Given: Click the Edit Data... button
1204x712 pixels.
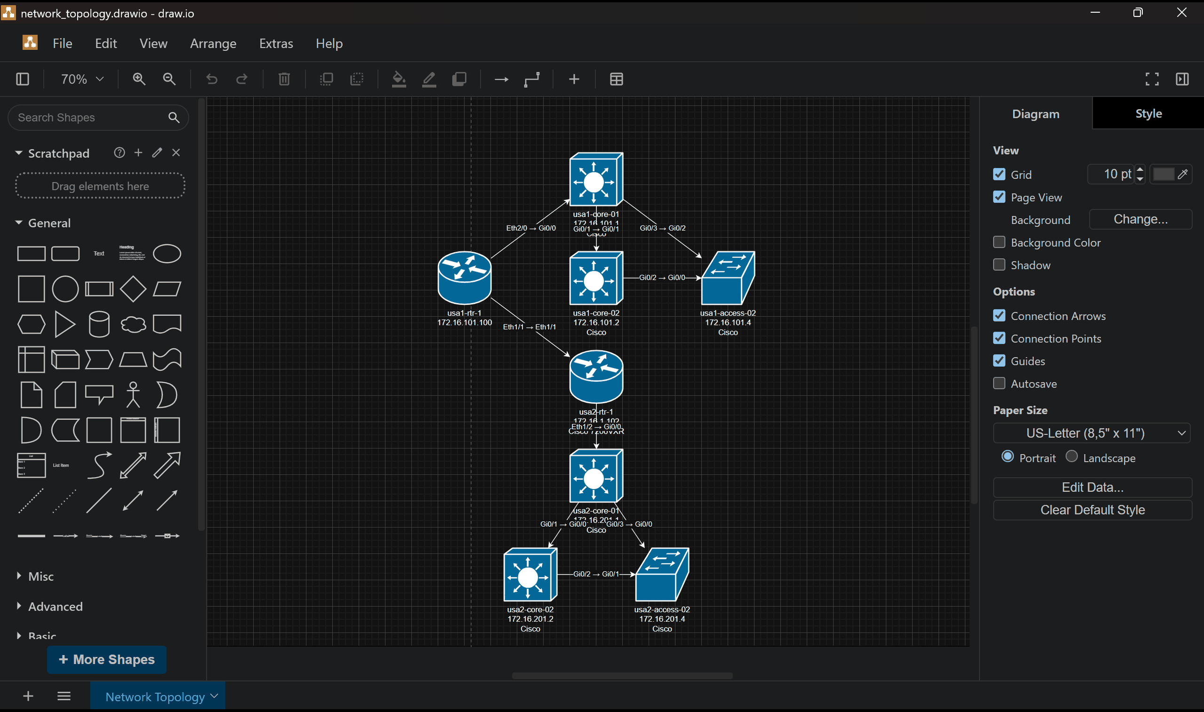Looking at the screenshot, I should (1092, 488).
